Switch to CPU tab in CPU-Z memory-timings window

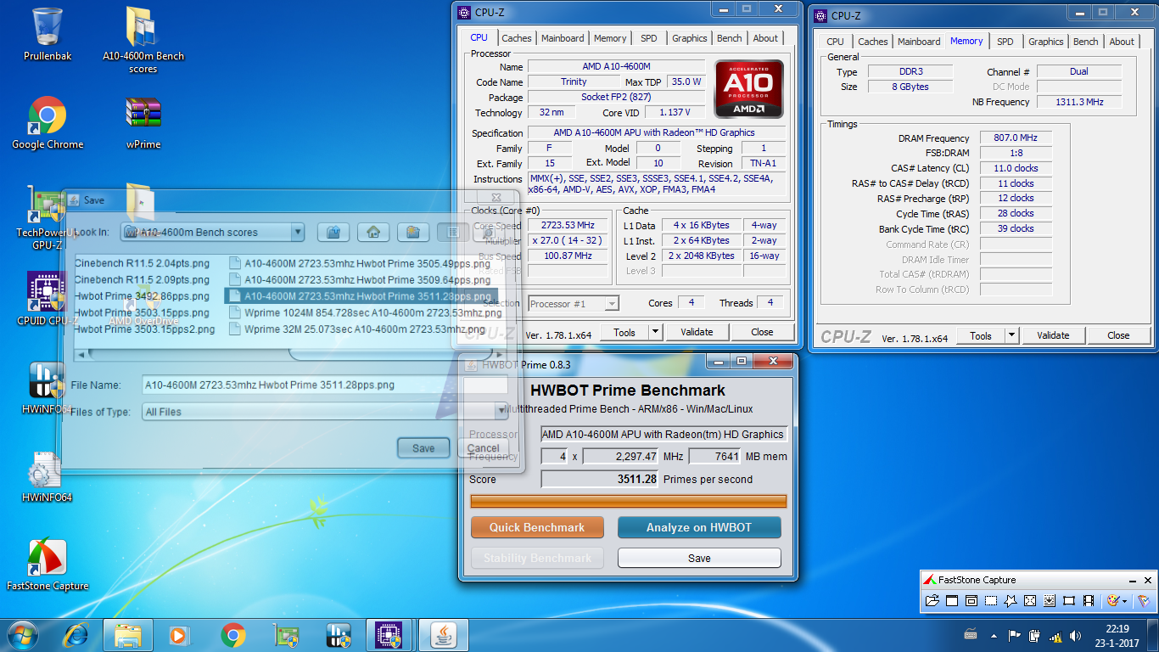(x=835, y=42)
